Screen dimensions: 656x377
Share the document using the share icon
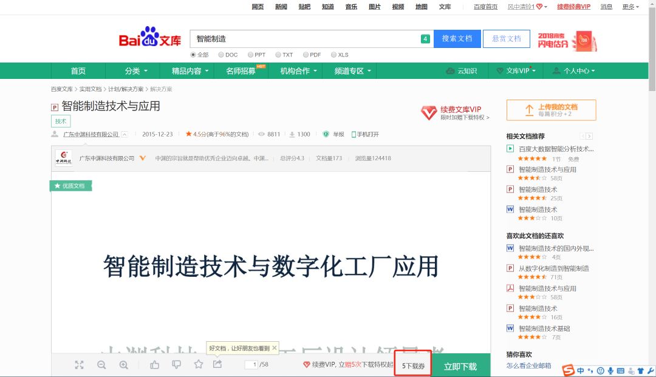[217, 364]
